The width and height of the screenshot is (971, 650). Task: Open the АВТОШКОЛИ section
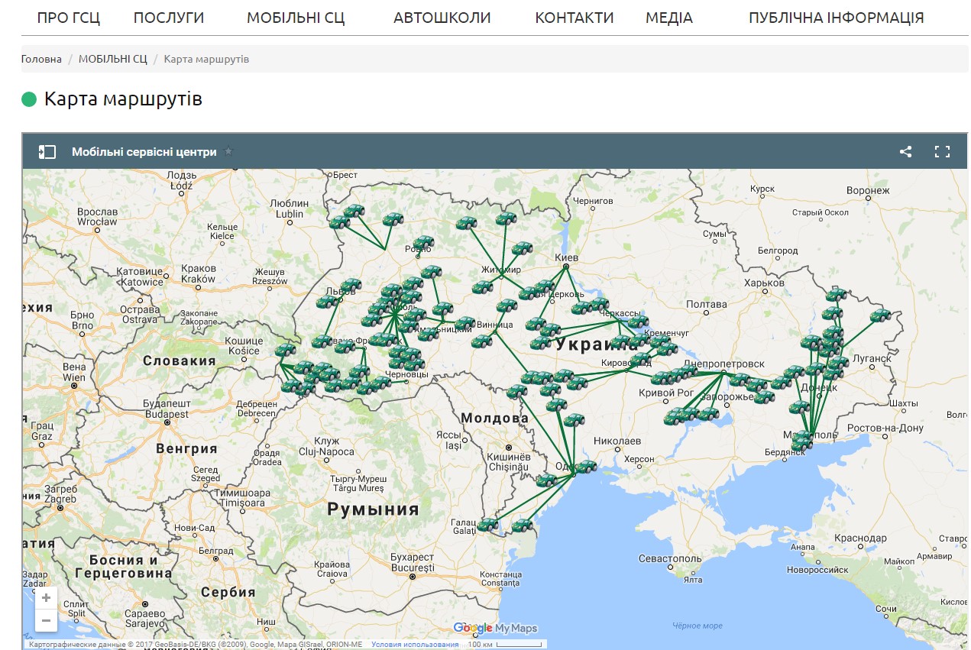click(442, 18)
